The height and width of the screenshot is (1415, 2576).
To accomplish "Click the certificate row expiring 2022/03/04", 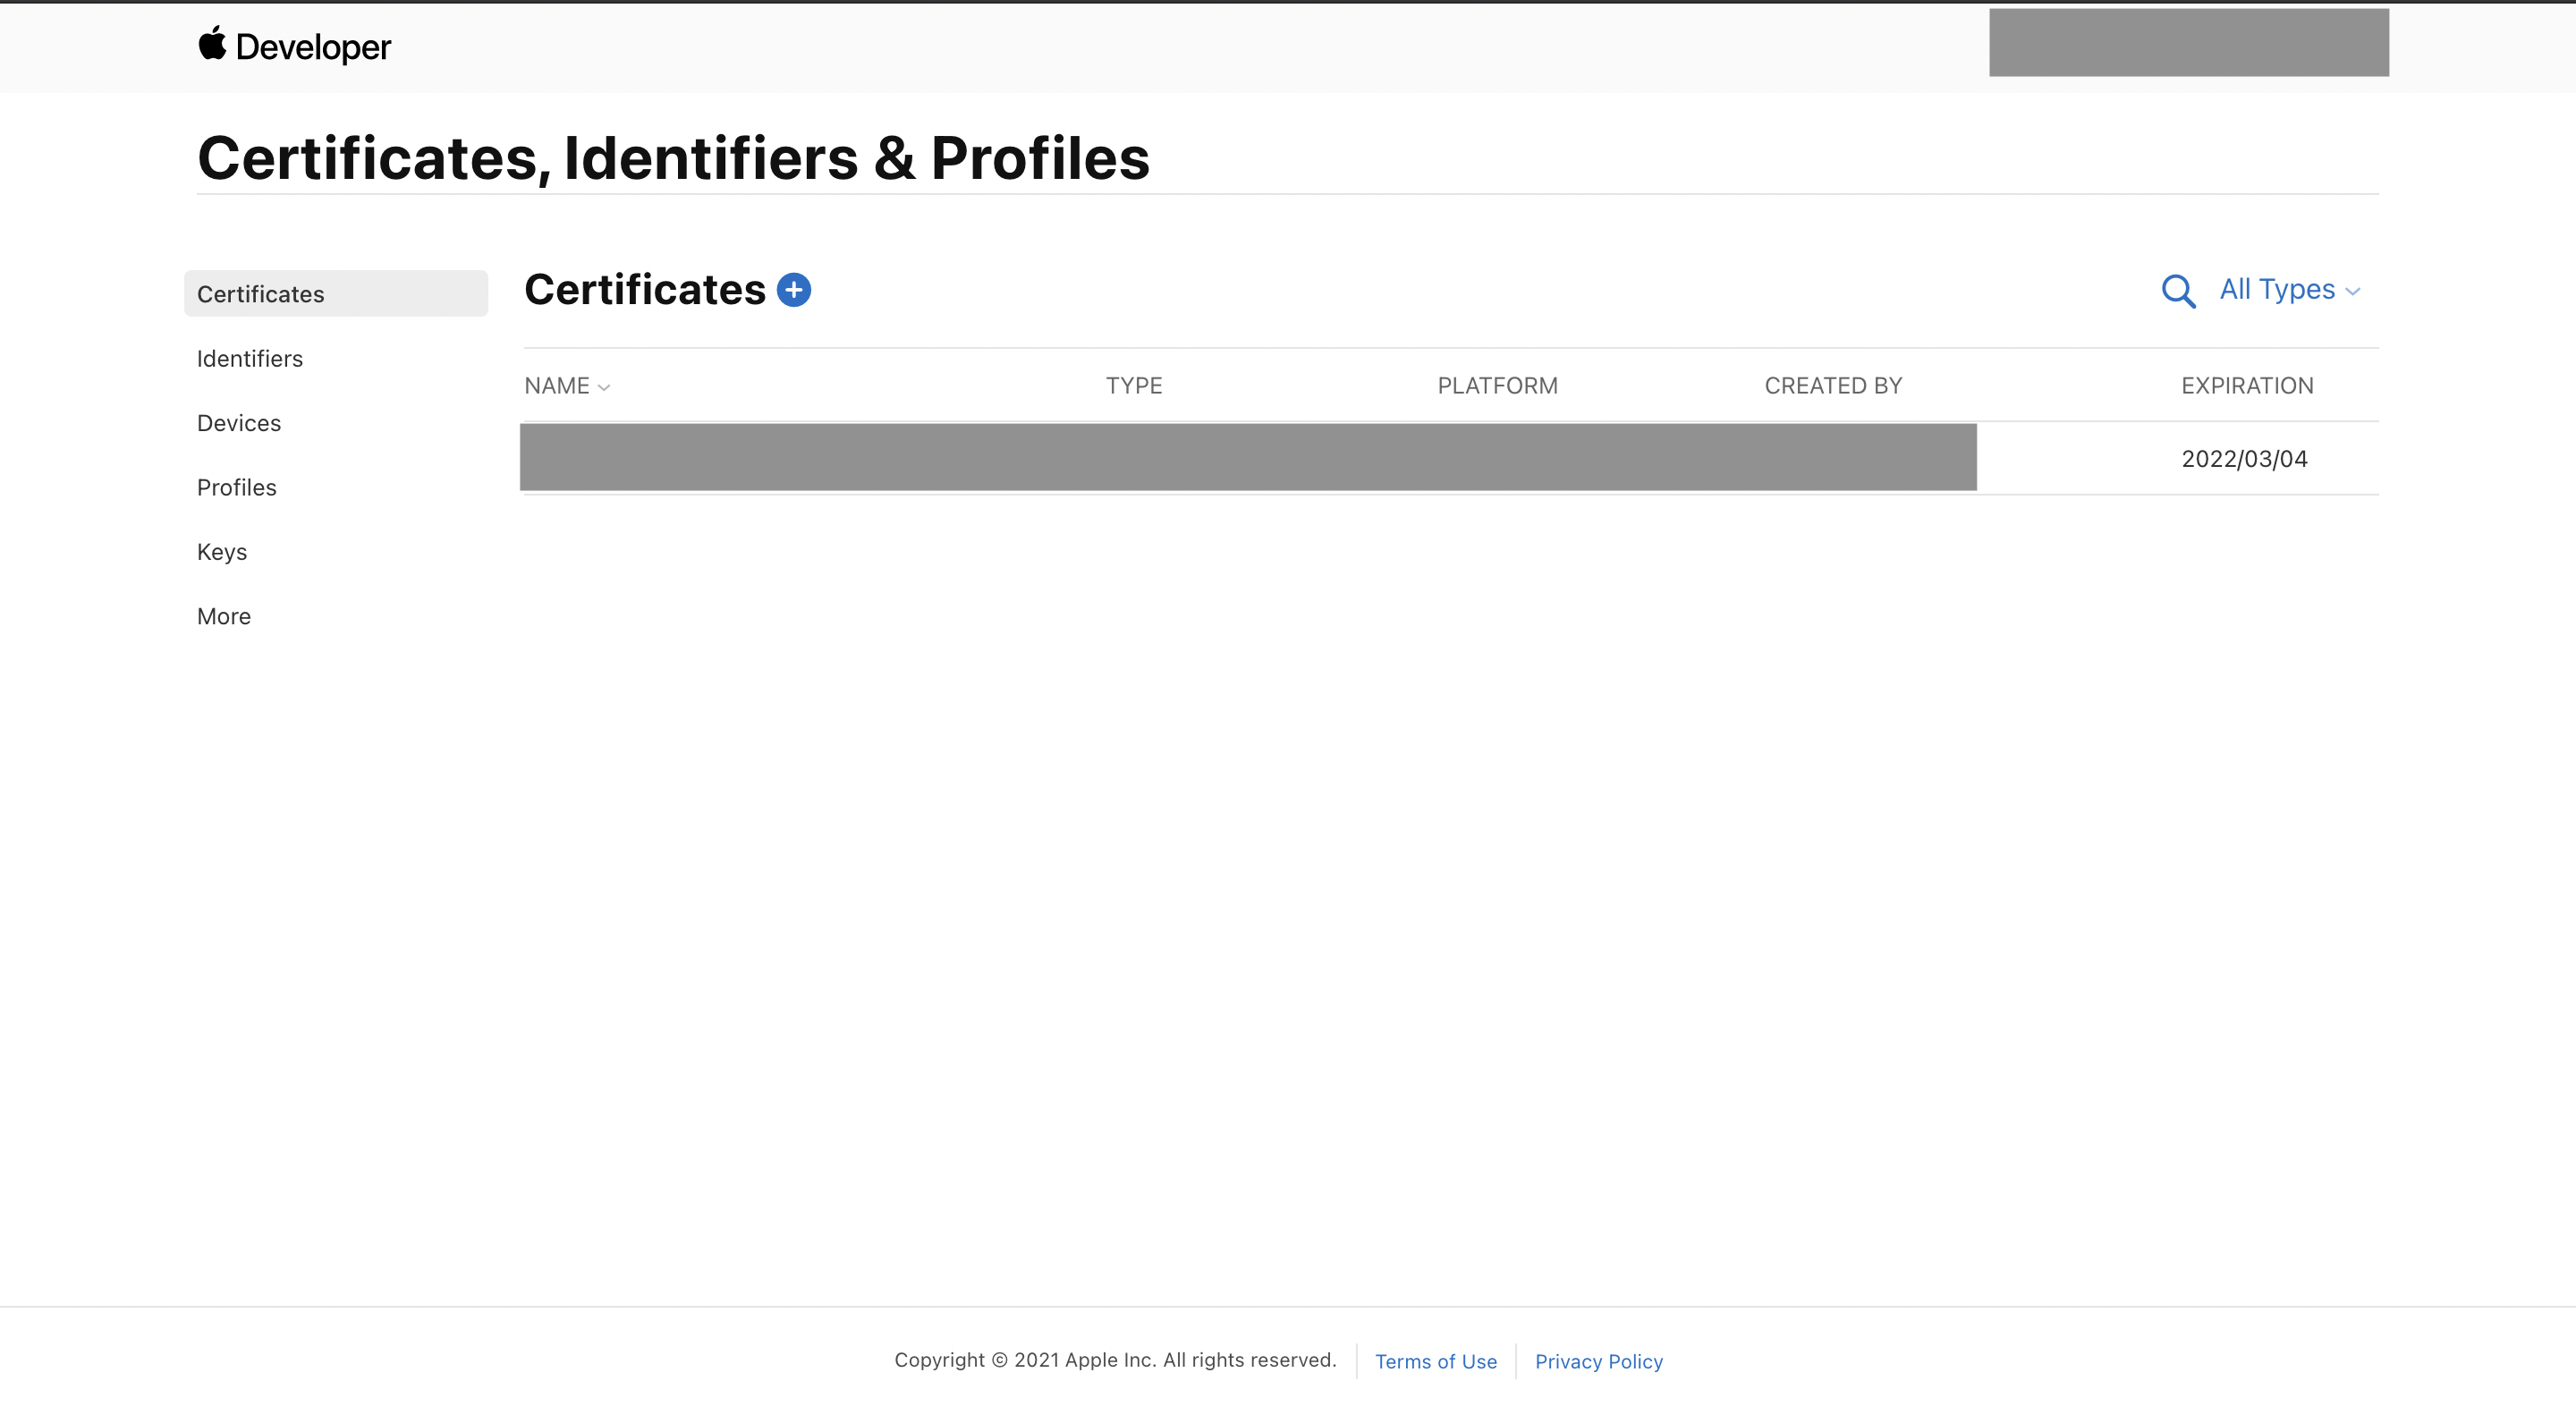I will pos(2243,459).
